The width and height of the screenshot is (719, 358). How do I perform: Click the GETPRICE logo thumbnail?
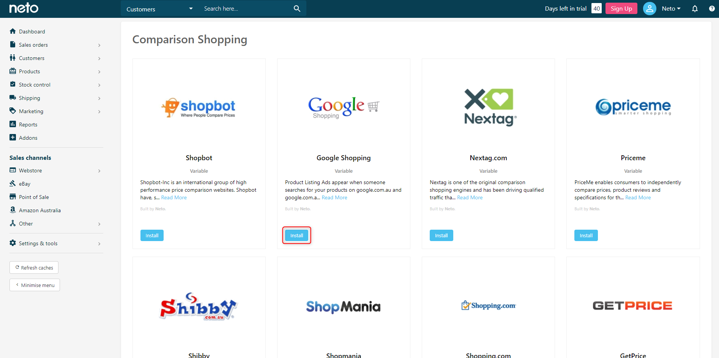[632, 306]
